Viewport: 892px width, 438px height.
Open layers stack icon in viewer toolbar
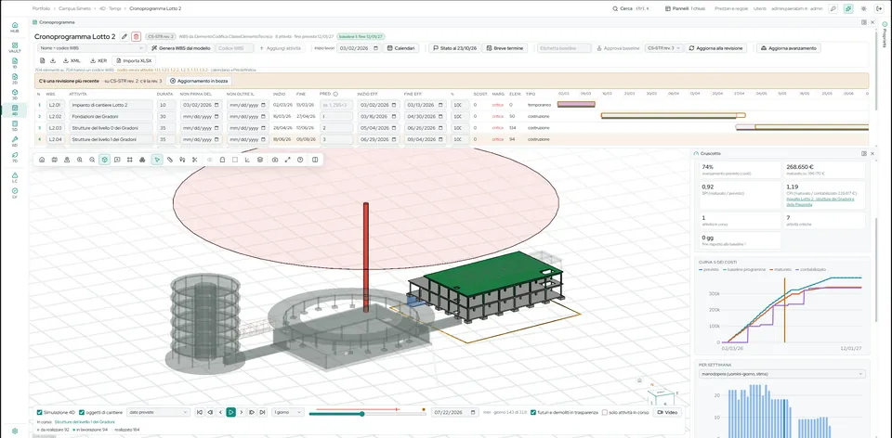259,160
